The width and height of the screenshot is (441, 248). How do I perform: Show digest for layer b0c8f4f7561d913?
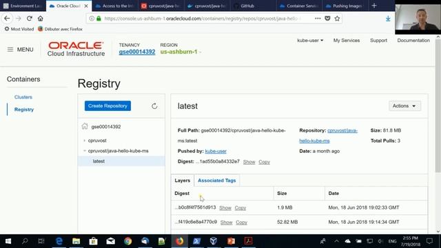[225, 208]
